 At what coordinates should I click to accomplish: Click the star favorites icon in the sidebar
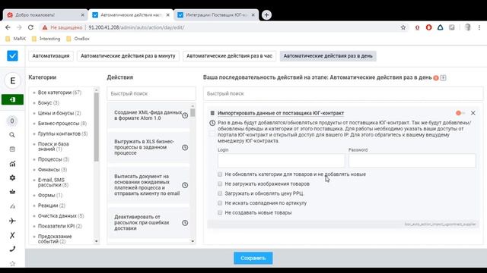click(x=12, y=263)
